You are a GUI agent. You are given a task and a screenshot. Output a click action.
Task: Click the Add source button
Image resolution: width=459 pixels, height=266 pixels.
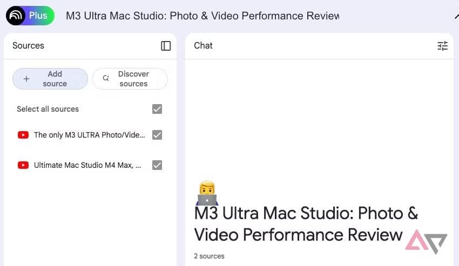point(50,79)
